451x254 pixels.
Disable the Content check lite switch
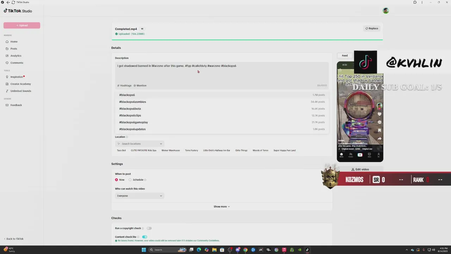coord(144,237)
